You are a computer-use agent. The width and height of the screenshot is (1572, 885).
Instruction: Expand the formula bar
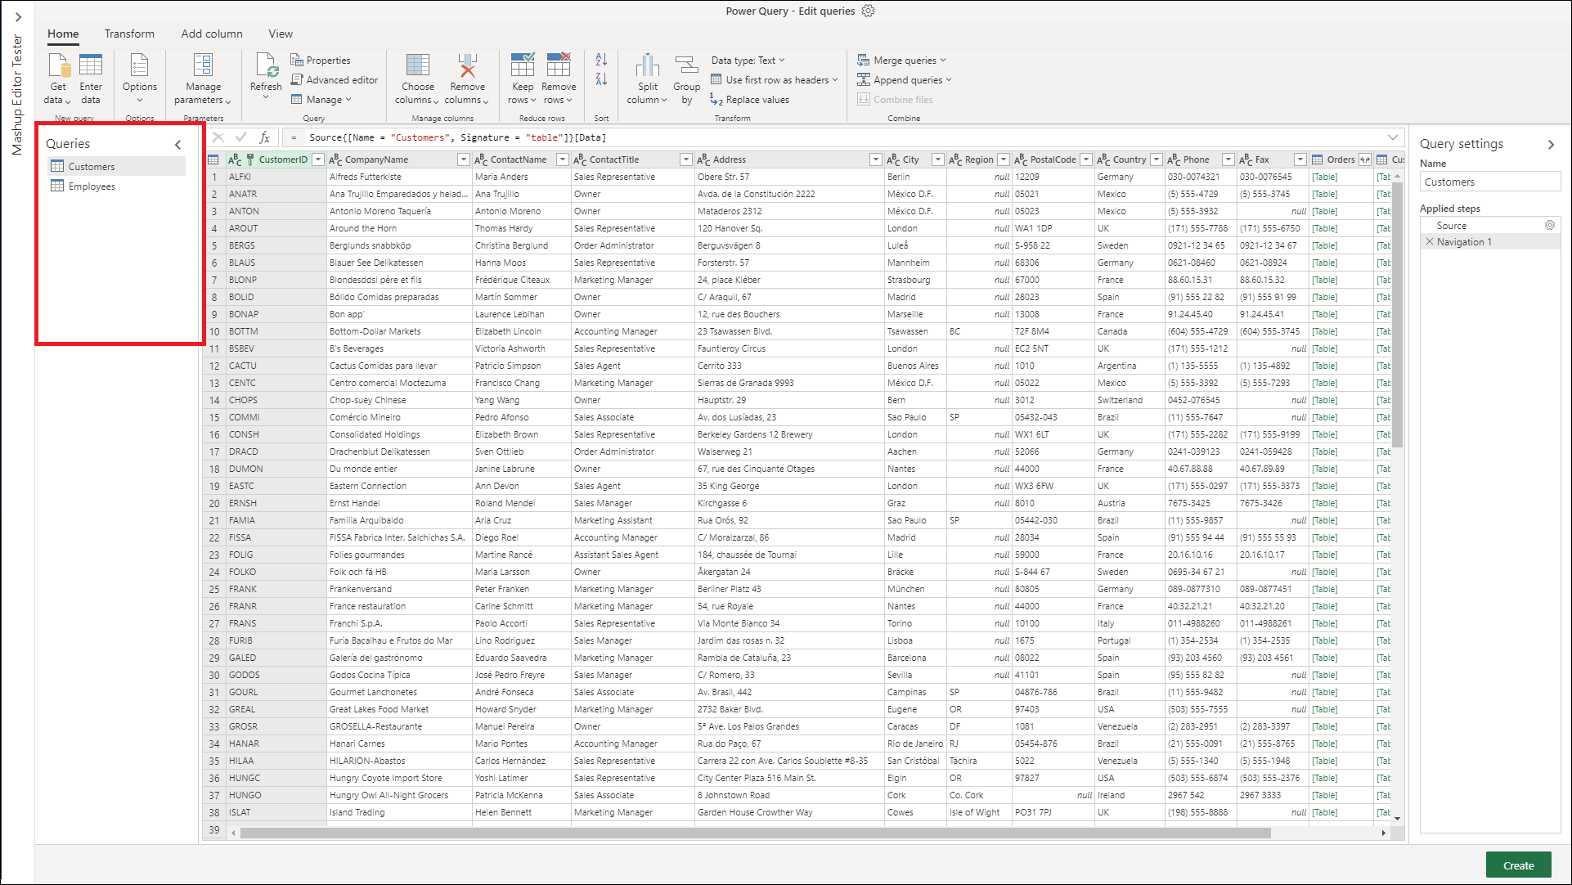point(1392,137)
